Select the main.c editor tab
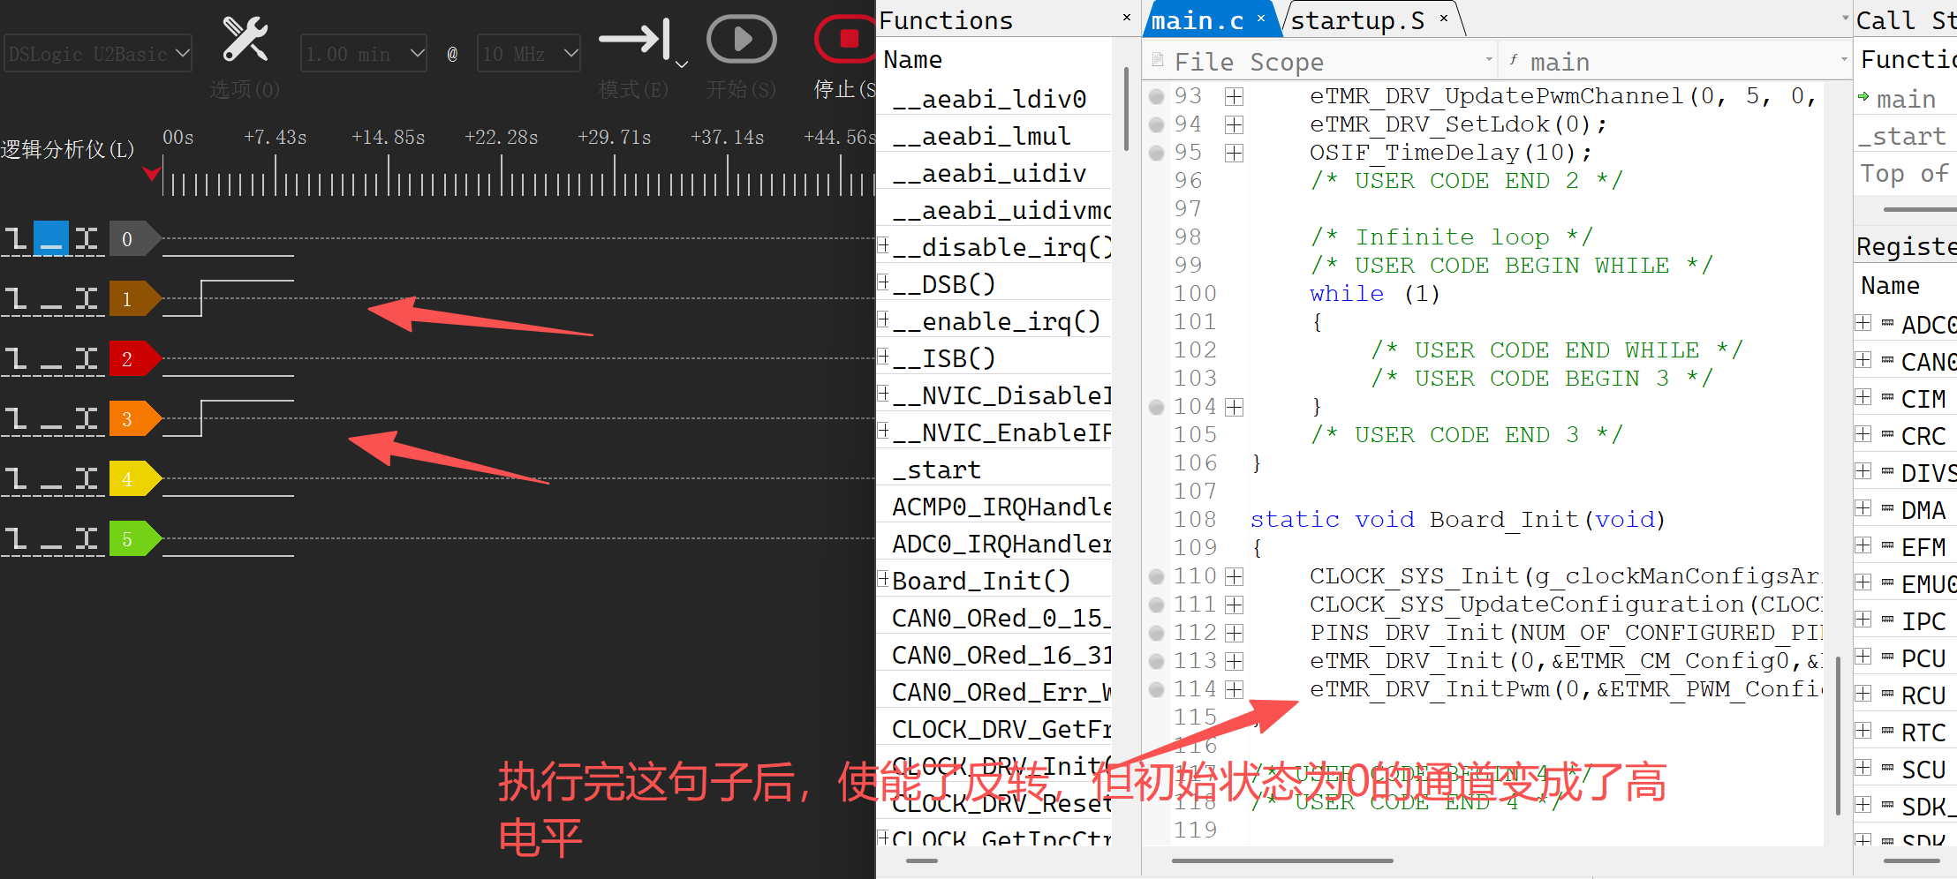Image resolution: width=1957 pixels, height=879 pixels. (x=1198, y=20)
